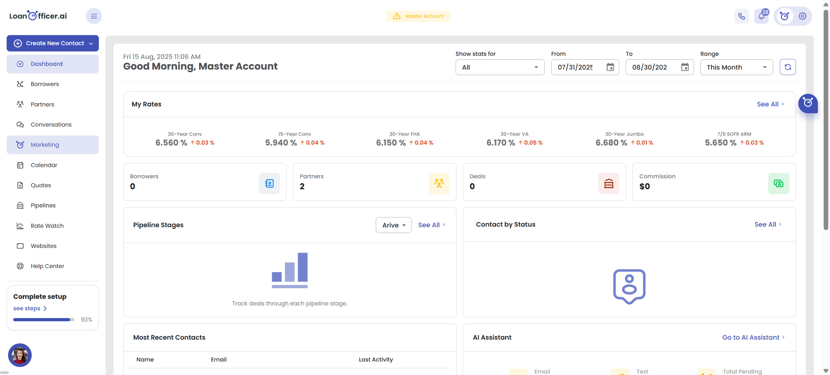The image size is (830, 375).
Task: Click the settings gear icon
Action: 802,16
